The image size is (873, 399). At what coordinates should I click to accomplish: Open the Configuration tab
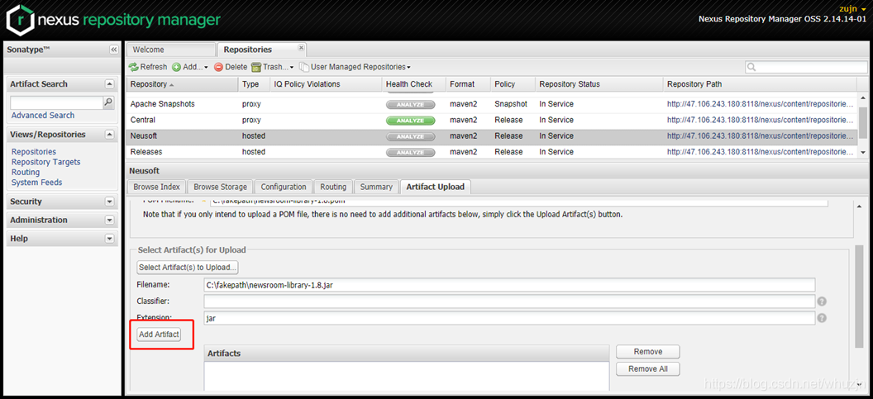pyautogui.click(x=284, y=187)
